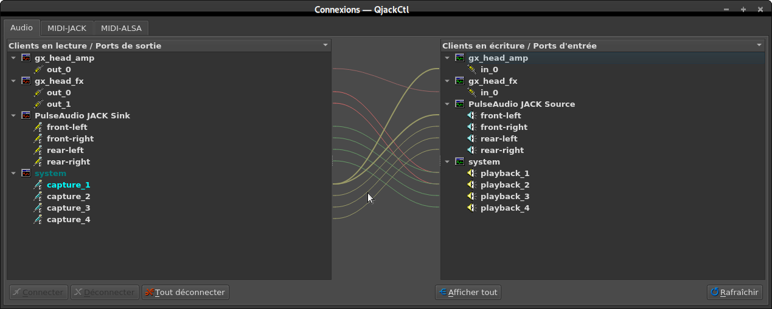Select out_0 under output gx_head_fx
The image size is (772, 309).
pos(59,93)
